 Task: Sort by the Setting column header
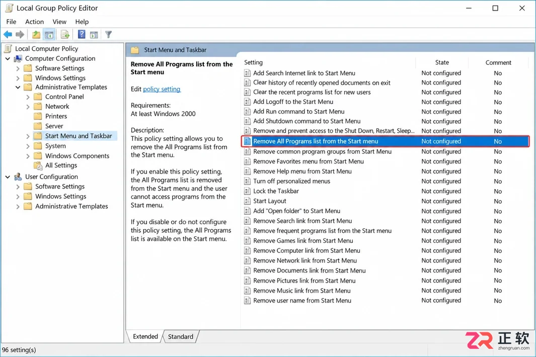coord(253,62)
